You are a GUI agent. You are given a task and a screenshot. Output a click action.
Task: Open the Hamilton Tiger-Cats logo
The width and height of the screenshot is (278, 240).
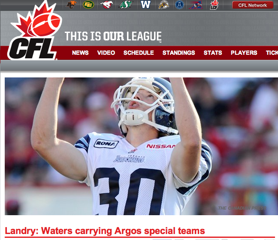click(163, 5)
